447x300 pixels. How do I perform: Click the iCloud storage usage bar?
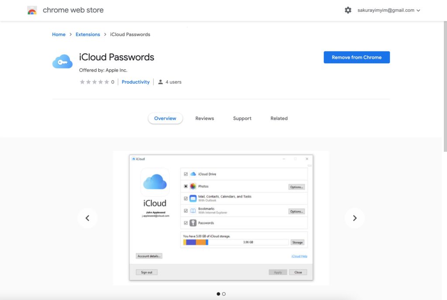click(x=236, y=242)
